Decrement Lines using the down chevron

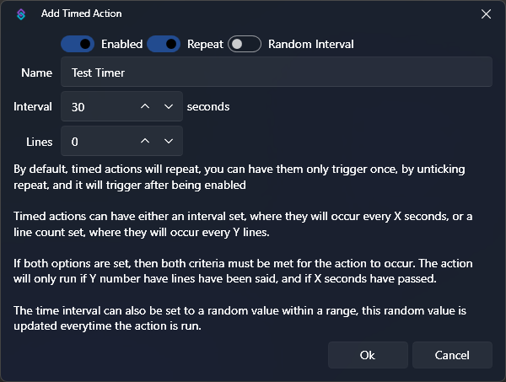168,142
